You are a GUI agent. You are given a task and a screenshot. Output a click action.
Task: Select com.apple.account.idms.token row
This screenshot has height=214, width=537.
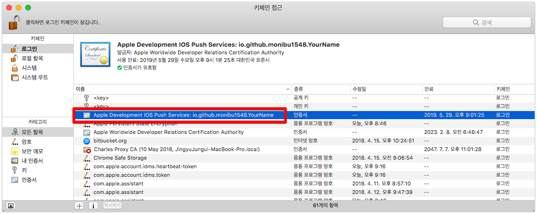[305, 175]
